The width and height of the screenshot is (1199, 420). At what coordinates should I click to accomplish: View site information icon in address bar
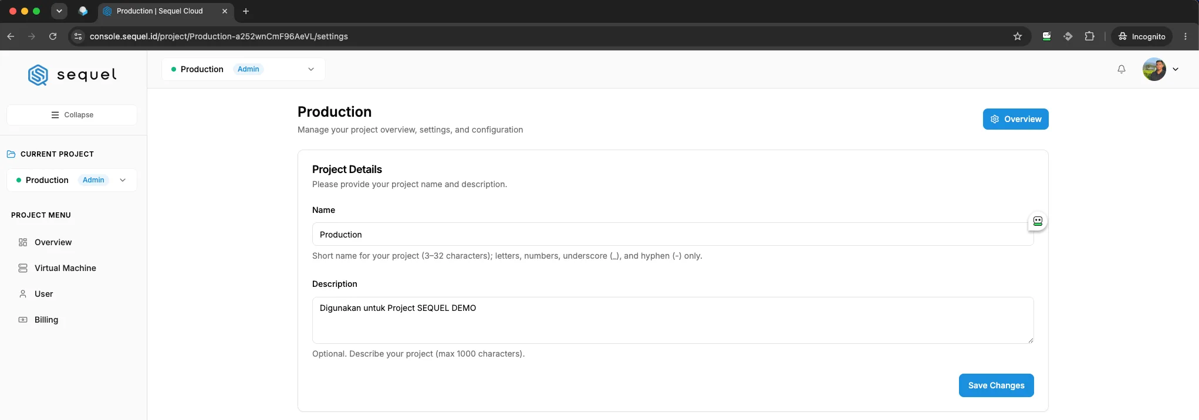click(77, 36)
